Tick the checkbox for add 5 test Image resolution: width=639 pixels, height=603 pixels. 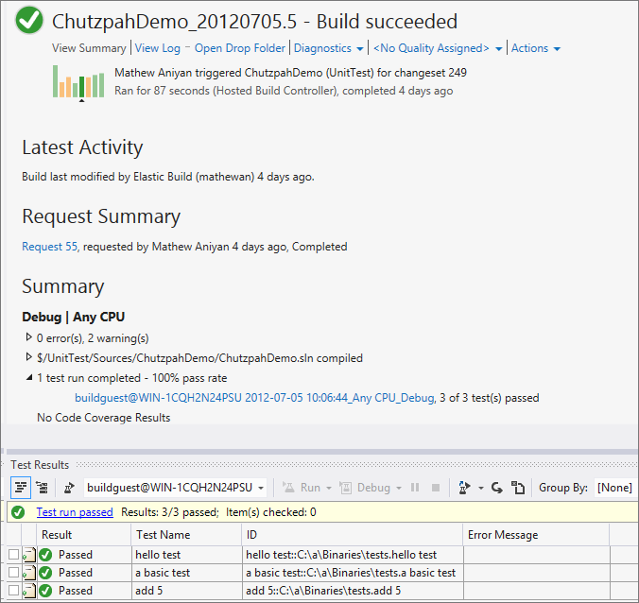point(13,591)
